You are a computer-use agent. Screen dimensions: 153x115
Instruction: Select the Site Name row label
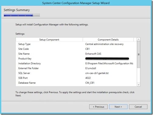(24, 54)
